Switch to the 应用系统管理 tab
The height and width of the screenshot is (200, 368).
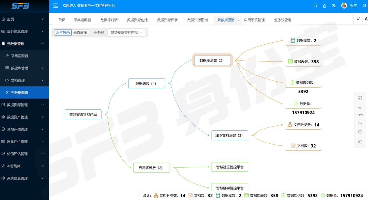pyautogui.click(x=254, y=20)
